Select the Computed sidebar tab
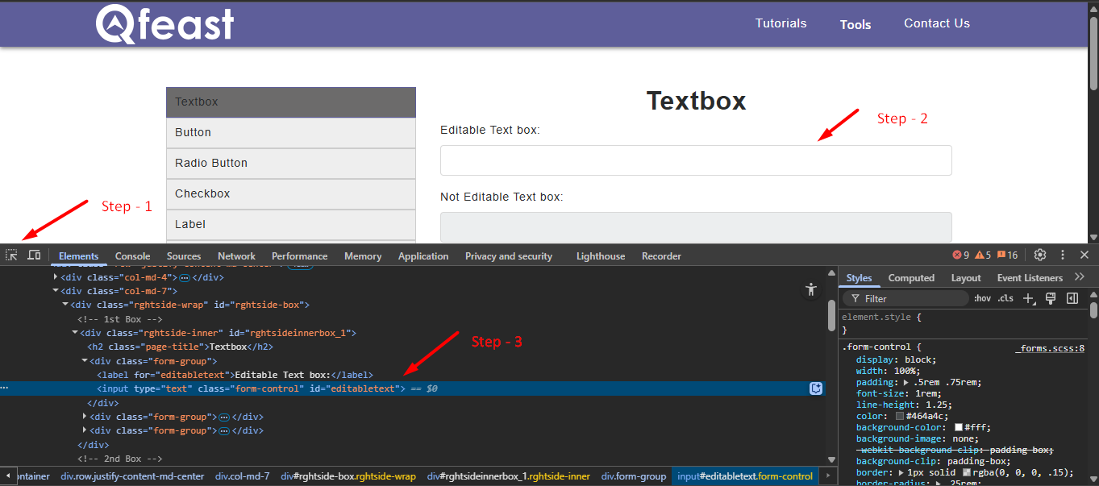This screenshot has width=1099, height=486. point(911,278)
